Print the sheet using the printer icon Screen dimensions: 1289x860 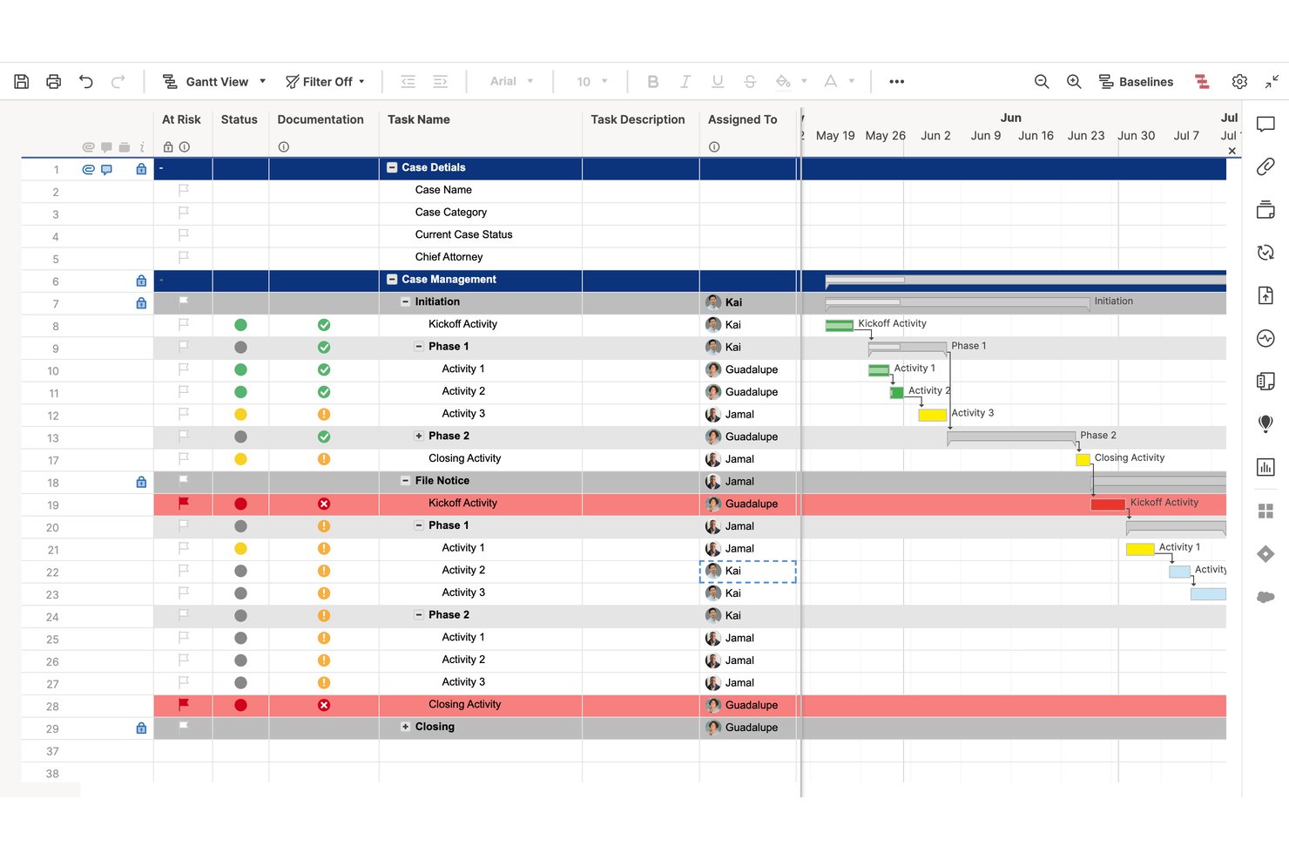pos(54,81)
